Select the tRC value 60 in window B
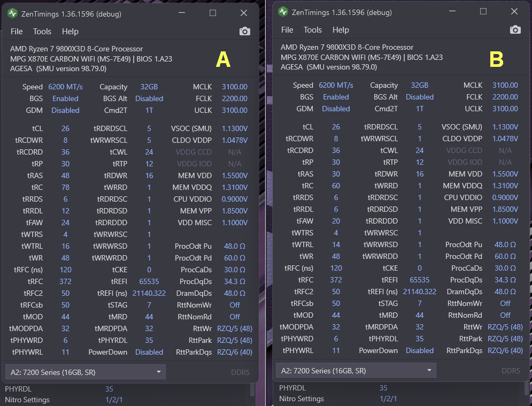 coord(336,186)
